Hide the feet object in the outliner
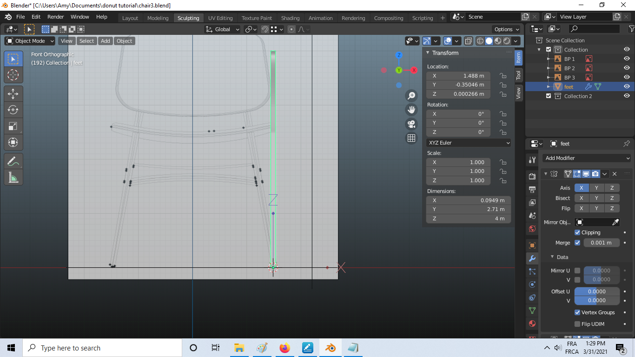 627,86
